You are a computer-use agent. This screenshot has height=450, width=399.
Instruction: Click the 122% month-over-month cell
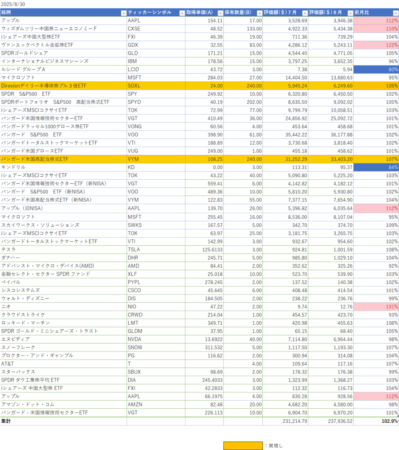click(x=376, y=45)
